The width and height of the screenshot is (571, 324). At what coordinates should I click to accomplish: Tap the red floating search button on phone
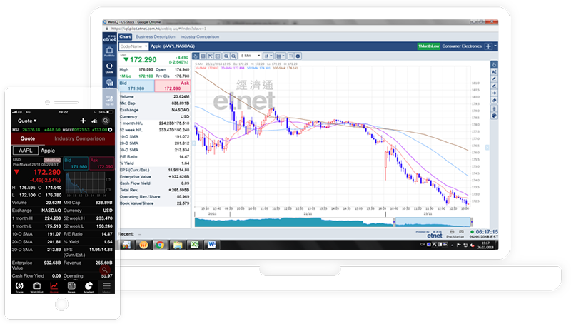104,270
